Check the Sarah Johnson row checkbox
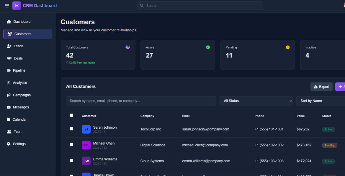345x176 pixels. tap(71, 129)
